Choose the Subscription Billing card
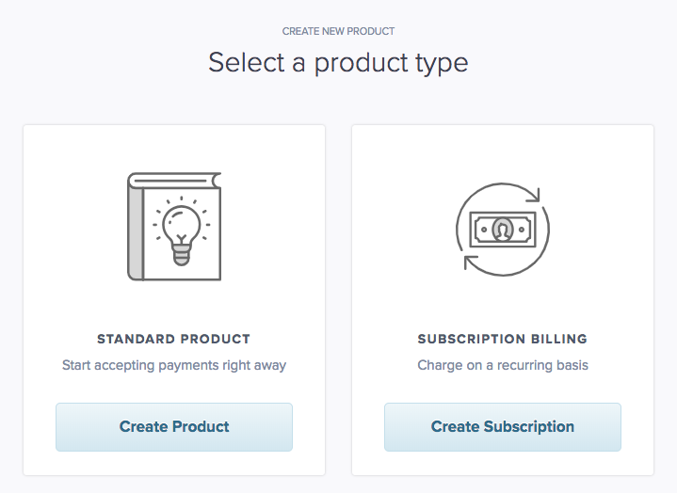The width and height of the screenshot is (677, 493). [x=503, y=300]
